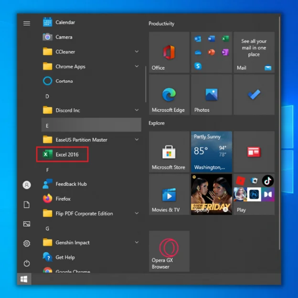Open the Mail tile
Viewport: 298px width, 298px height.
click(254, 53)
